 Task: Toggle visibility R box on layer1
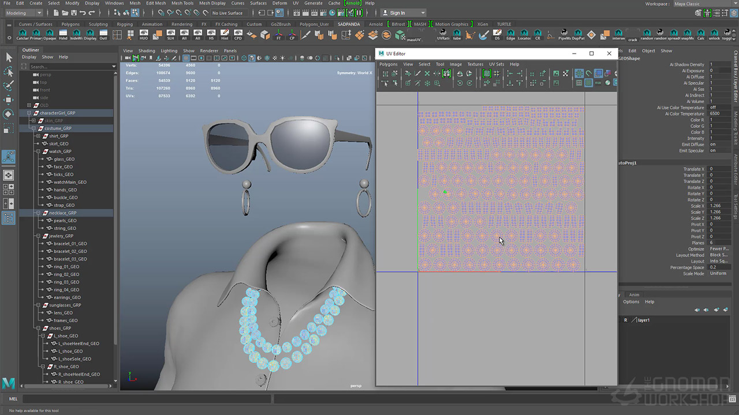pos(626,320)
